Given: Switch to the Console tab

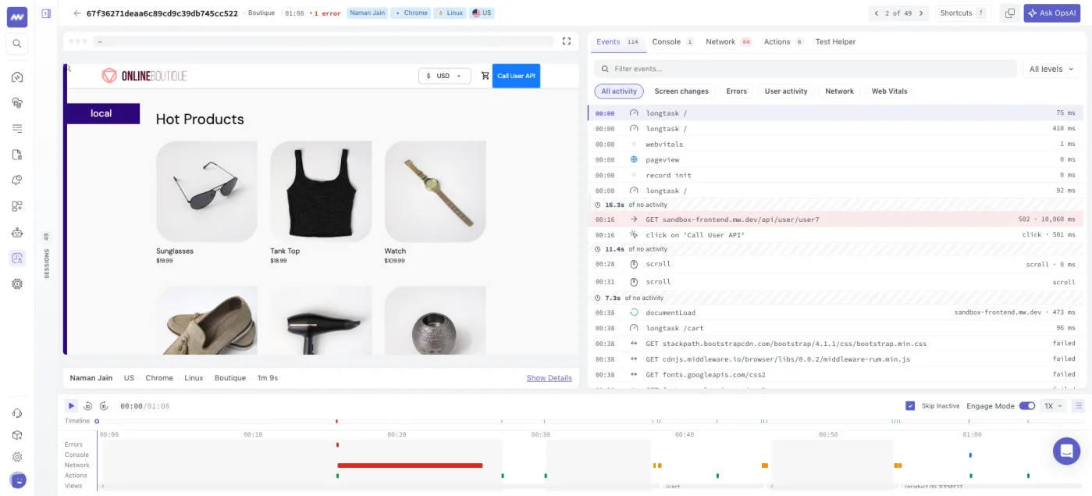Looking at the screenshot, I should point(673,41).
